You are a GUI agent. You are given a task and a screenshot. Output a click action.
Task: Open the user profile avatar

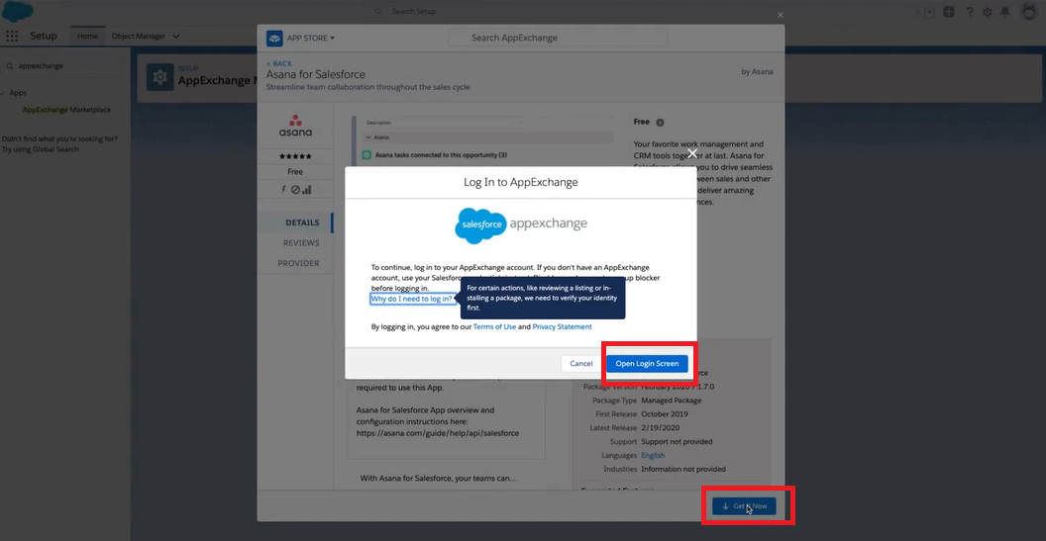(1028, 11)
